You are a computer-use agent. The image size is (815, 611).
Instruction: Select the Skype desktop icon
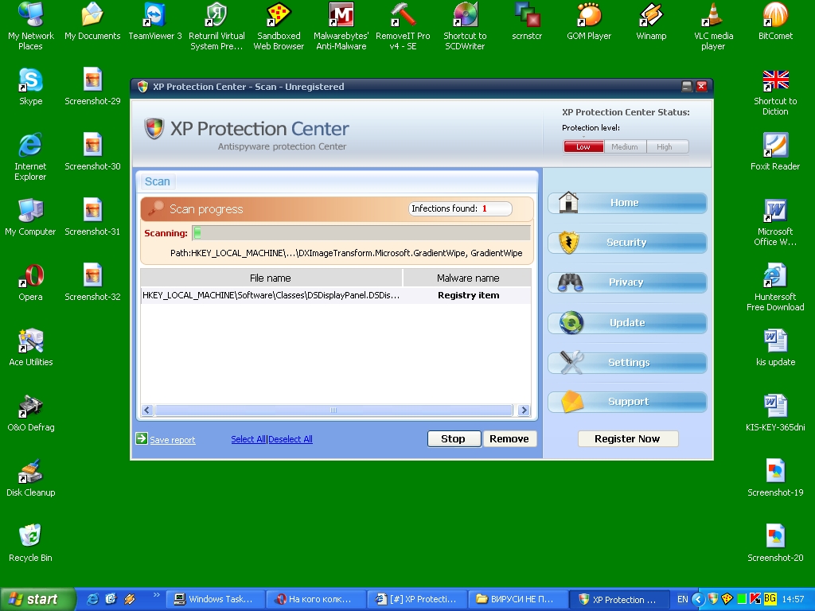(31, 87)
